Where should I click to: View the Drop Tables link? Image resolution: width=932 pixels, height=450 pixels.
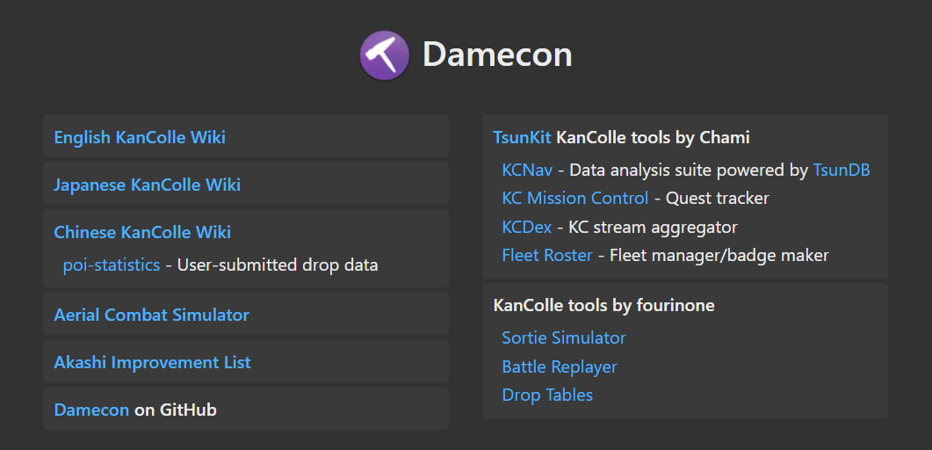click(x=547, y=395)
